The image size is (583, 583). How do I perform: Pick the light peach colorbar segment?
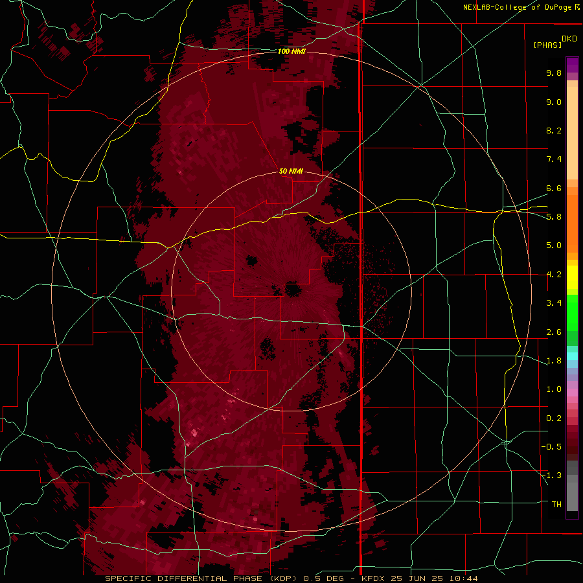coord(572,133)
